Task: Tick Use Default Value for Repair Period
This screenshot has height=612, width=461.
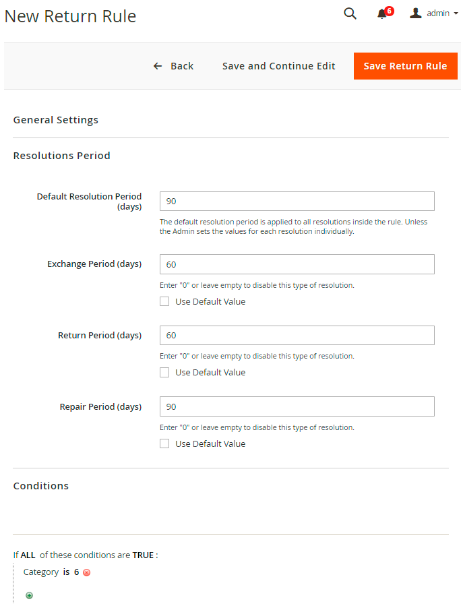Action: click(x=164, y=443)
